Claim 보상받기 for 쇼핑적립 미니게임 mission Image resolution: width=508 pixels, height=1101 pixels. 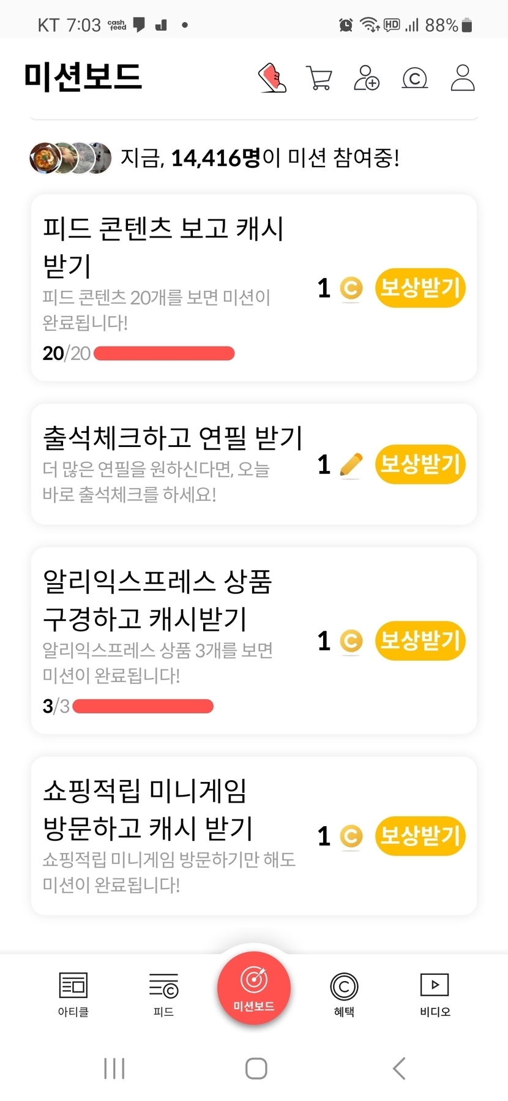coord(420,836)
